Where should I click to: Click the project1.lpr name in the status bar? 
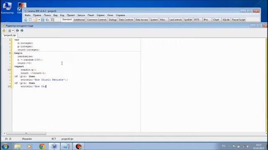coord(67,139)
